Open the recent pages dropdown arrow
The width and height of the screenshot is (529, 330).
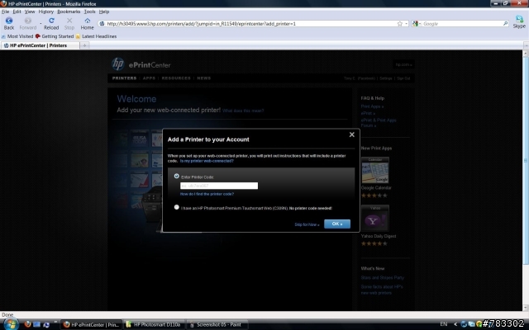[41, 24]
